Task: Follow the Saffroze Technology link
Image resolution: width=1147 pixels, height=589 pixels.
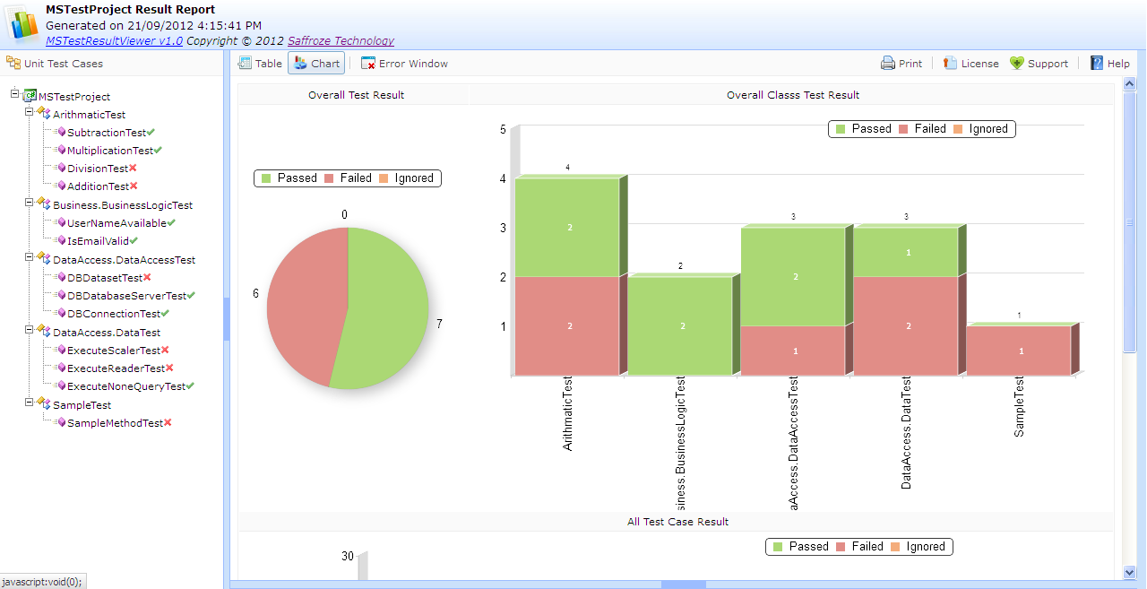Action: tap(341, 39)
